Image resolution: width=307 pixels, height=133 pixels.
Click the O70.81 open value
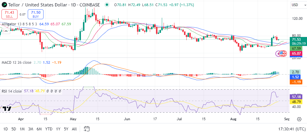point(120,5)
